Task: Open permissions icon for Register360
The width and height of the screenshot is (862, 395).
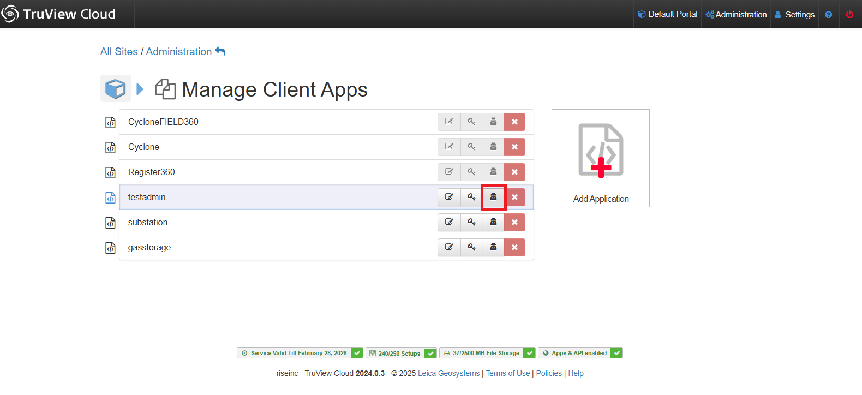Action: point(493,172)
